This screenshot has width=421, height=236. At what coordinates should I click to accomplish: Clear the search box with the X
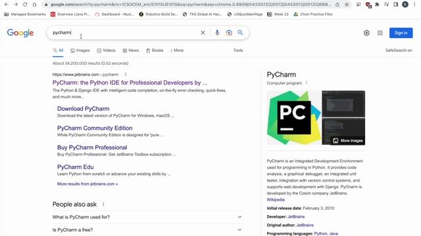(203, 33)
